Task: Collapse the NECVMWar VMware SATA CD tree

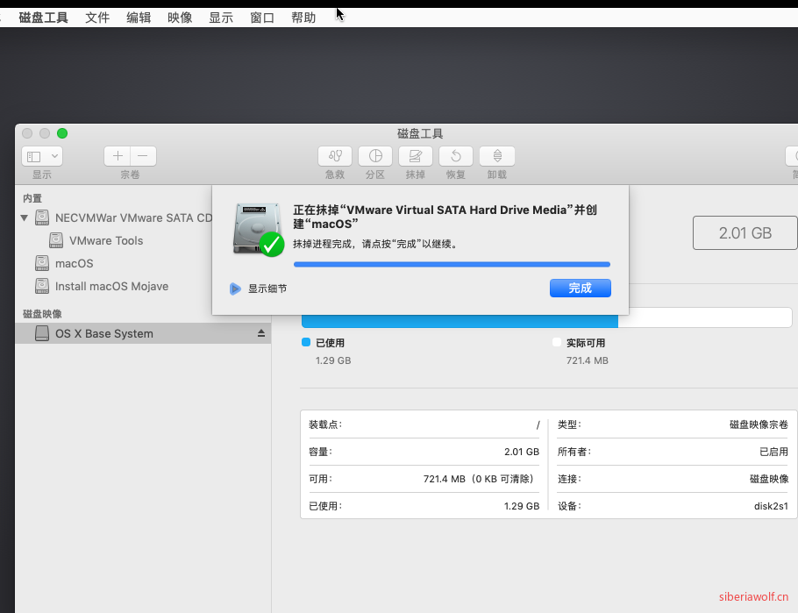Action: click(24, 217)
